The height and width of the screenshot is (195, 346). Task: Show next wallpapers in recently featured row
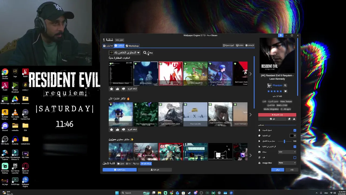click(250, 74)
